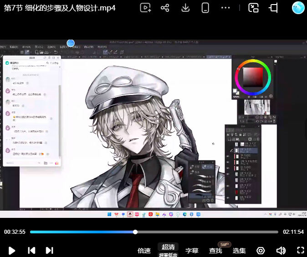The image size is (307, 257).
Task: Click inside the red saturation square of the color wheel
Action: 253,77
